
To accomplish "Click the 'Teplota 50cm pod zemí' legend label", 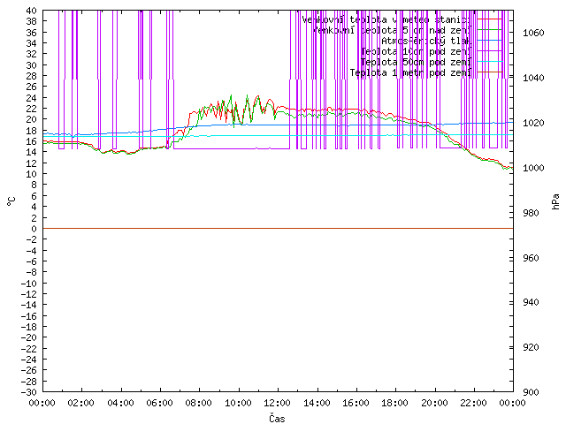I will tap(416, 62).
